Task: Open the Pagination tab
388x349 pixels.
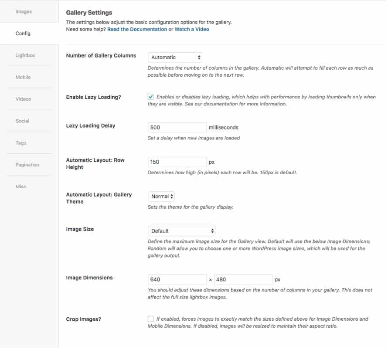Action: pos(27,165)
